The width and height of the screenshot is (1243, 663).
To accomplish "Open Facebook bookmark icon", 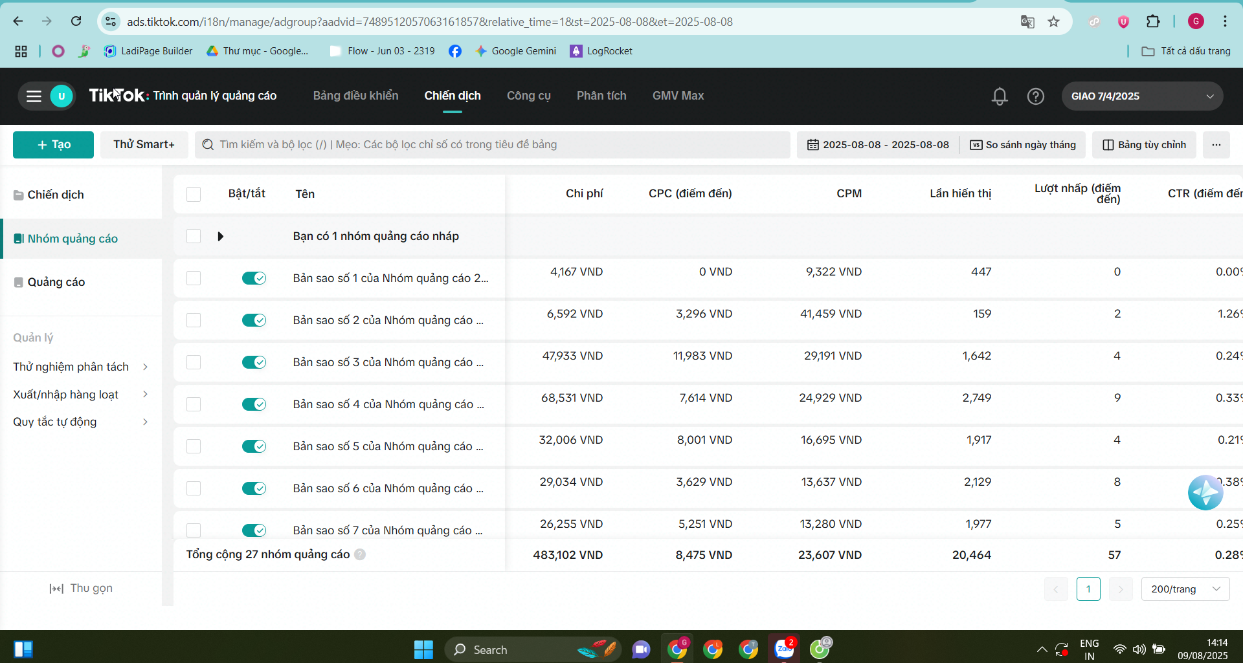I will coord(455,51).
